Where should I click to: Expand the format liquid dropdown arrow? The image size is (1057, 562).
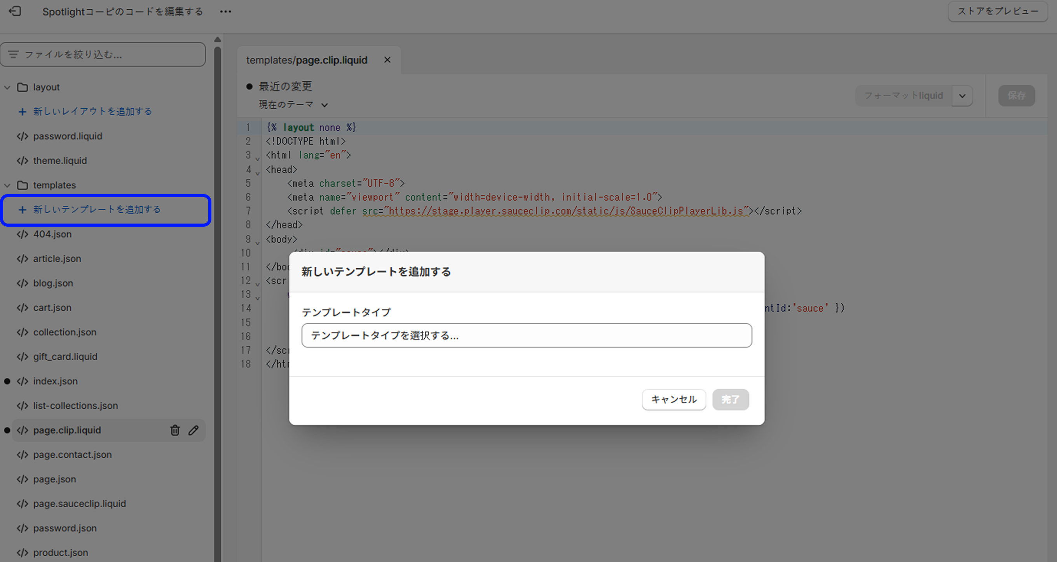point(962,95)
